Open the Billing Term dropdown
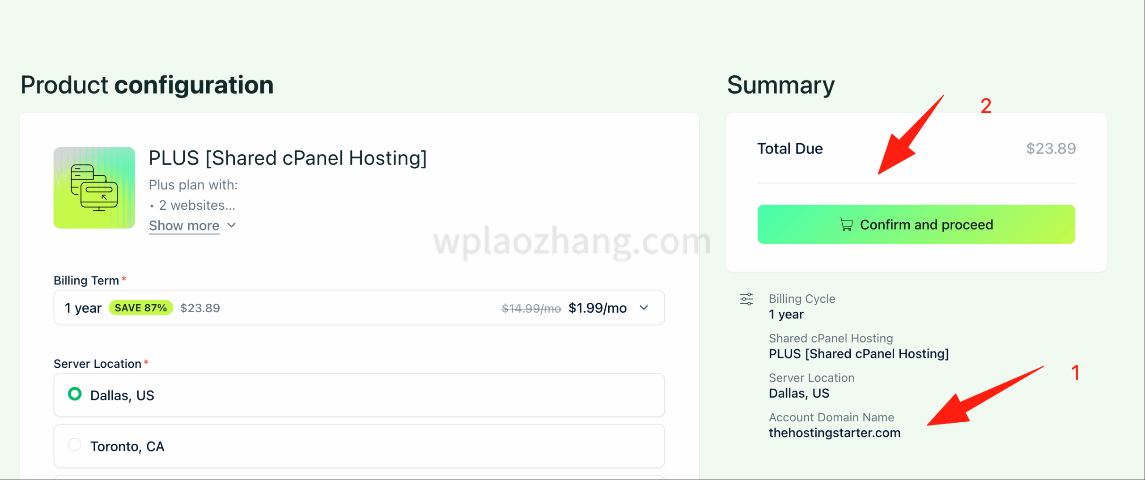1145x480 pixels. point(359,308)
